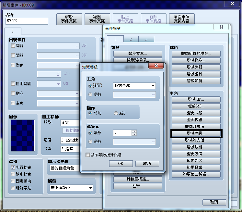
Task: Select event page tab 1
Action: pos(13,31)
